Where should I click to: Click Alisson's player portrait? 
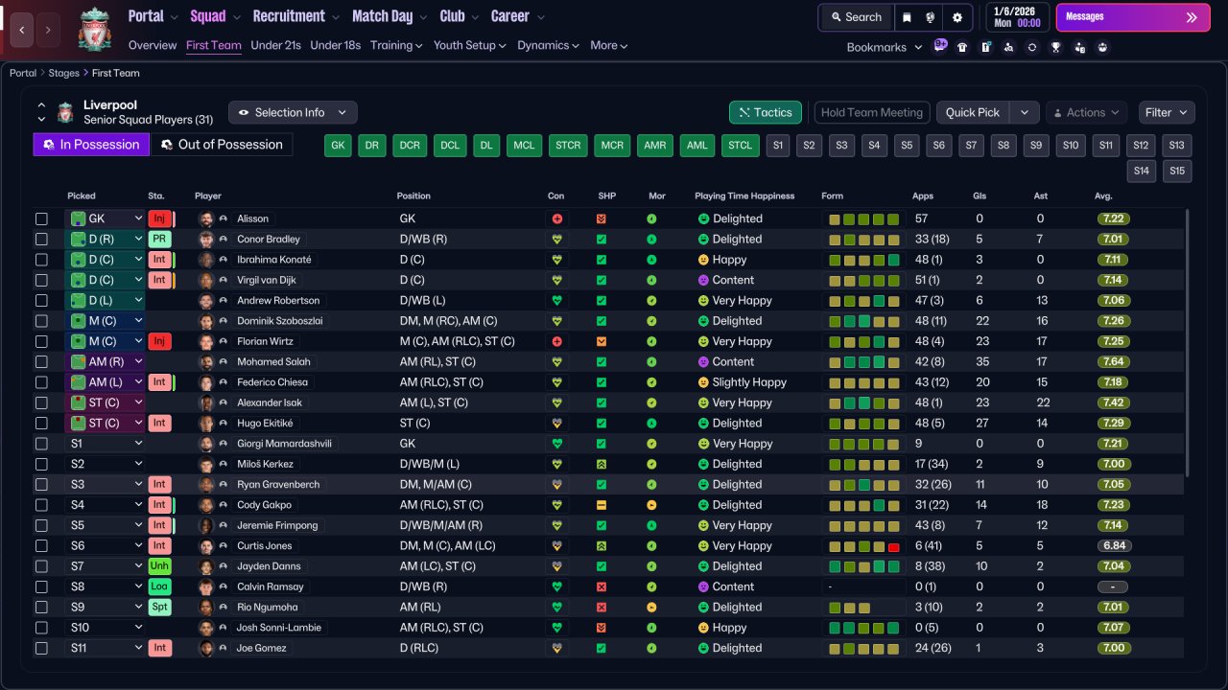pyautogui.click(x=205, y=218)
